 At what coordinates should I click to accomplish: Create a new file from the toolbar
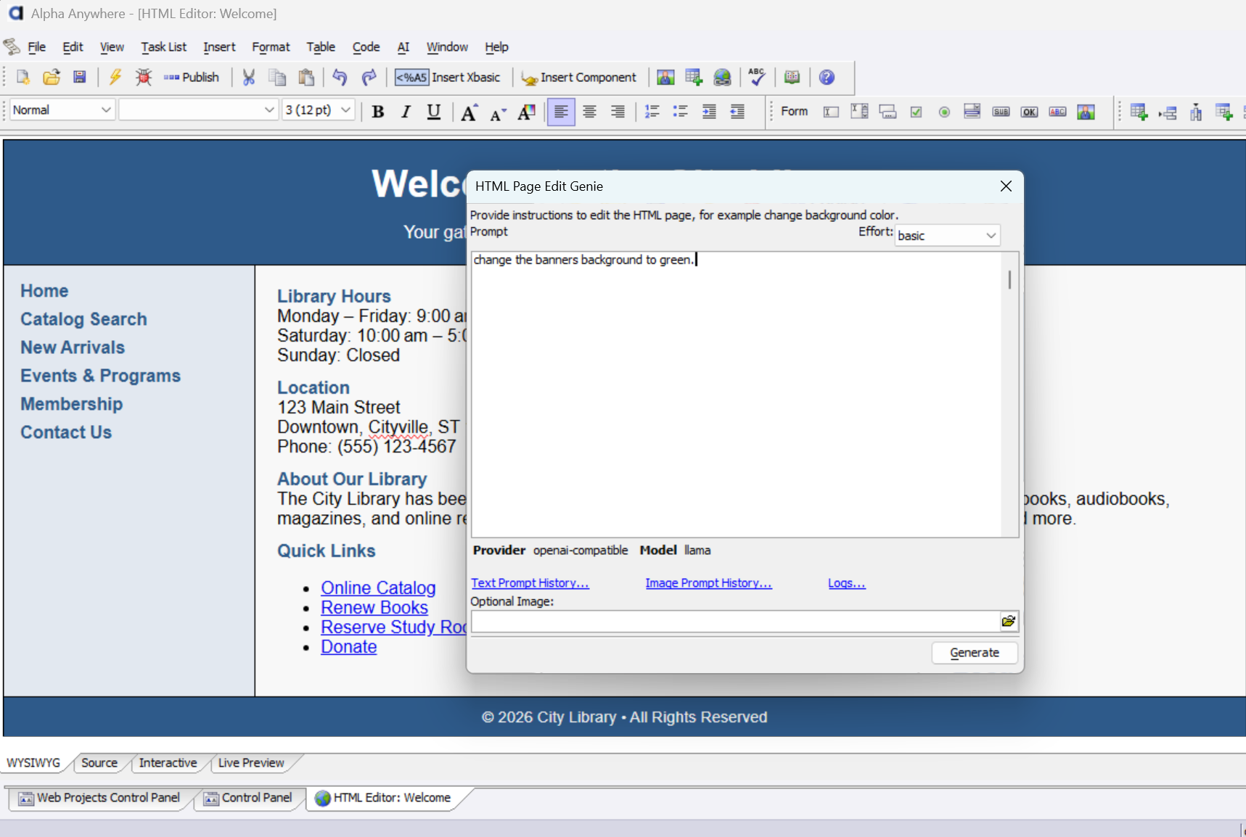point(22,78)
